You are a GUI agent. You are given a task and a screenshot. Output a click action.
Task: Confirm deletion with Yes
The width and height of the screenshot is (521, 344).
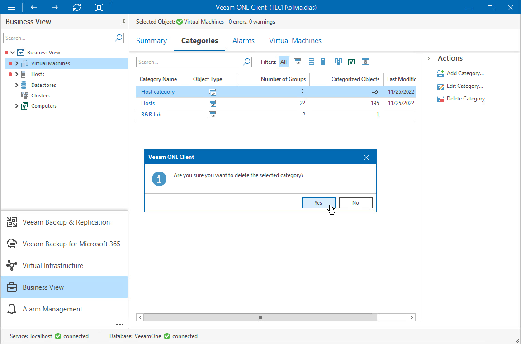(319, 203)
